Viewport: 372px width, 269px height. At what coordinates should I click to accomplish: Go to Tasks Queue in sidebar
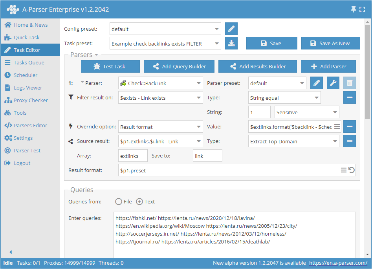point(29,62)
